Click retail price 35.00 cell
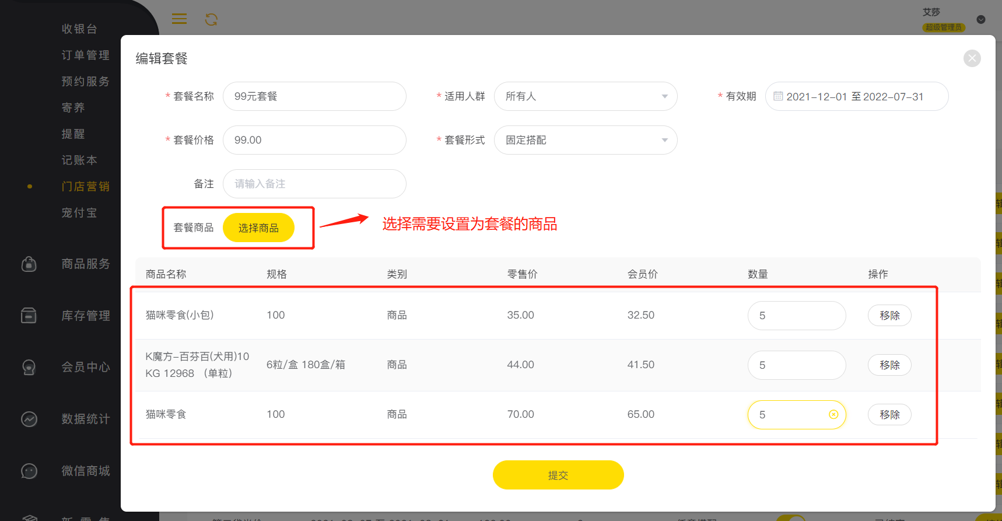1002x521 pixels. pyautogui.click(x=521, y=315)
